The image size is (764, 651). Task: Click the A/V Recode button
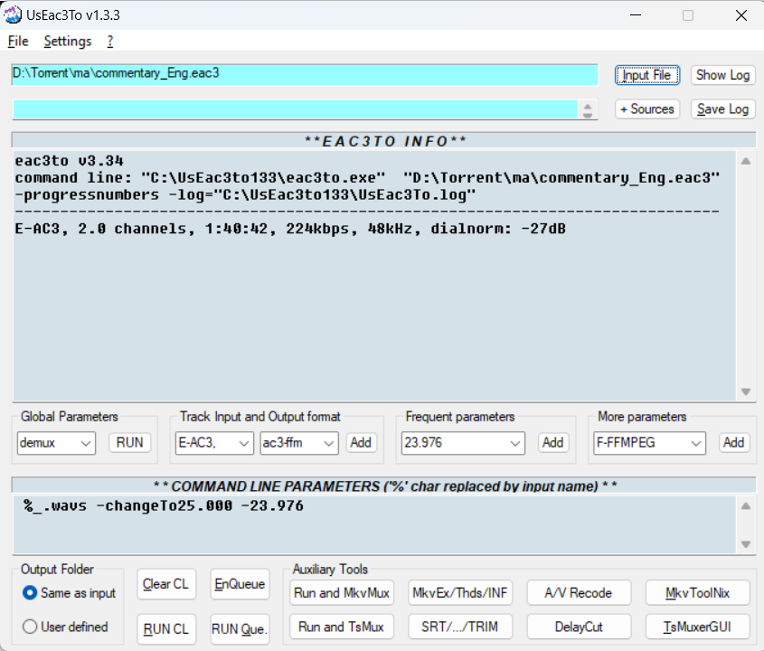tap(579, 593)
